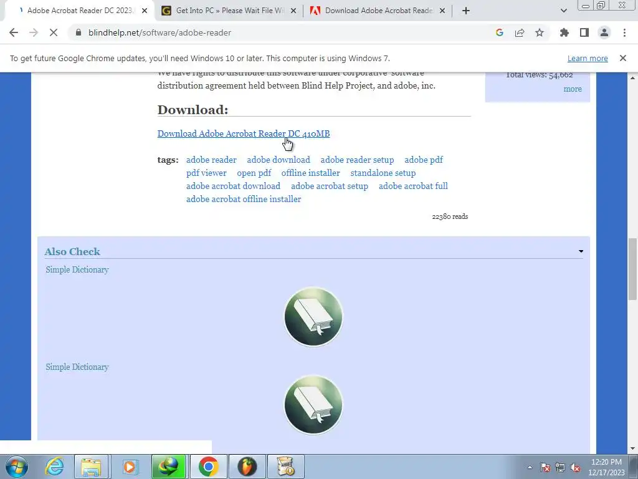Click the forward navigation arrow
Image resolution: width=638 pixels, height=479 pixels.
[34, 32]
